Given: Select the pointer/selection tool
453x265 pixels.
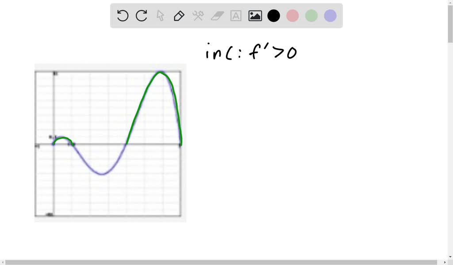Looking at the screenshot, I should tap(160, 16).
